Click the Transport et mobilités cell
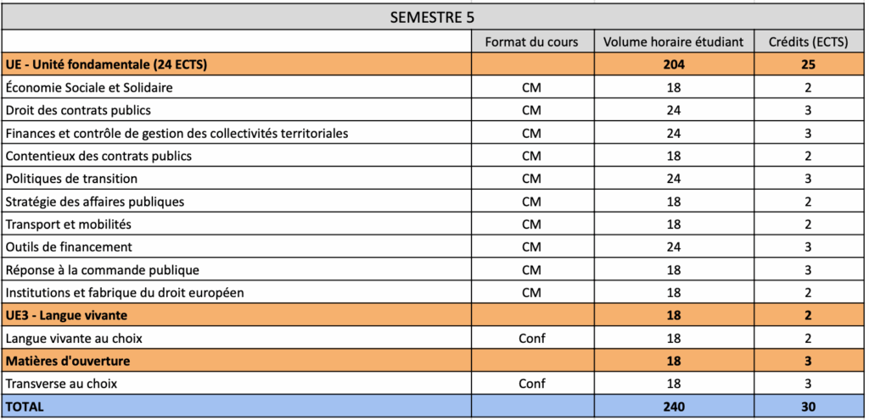 pos(68,224)
